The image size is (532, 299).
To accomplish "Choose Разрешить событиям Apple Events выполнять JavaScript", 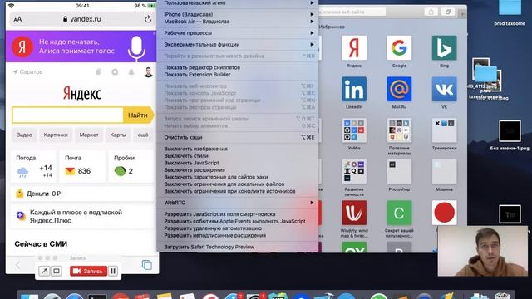I will click(239, 222).
